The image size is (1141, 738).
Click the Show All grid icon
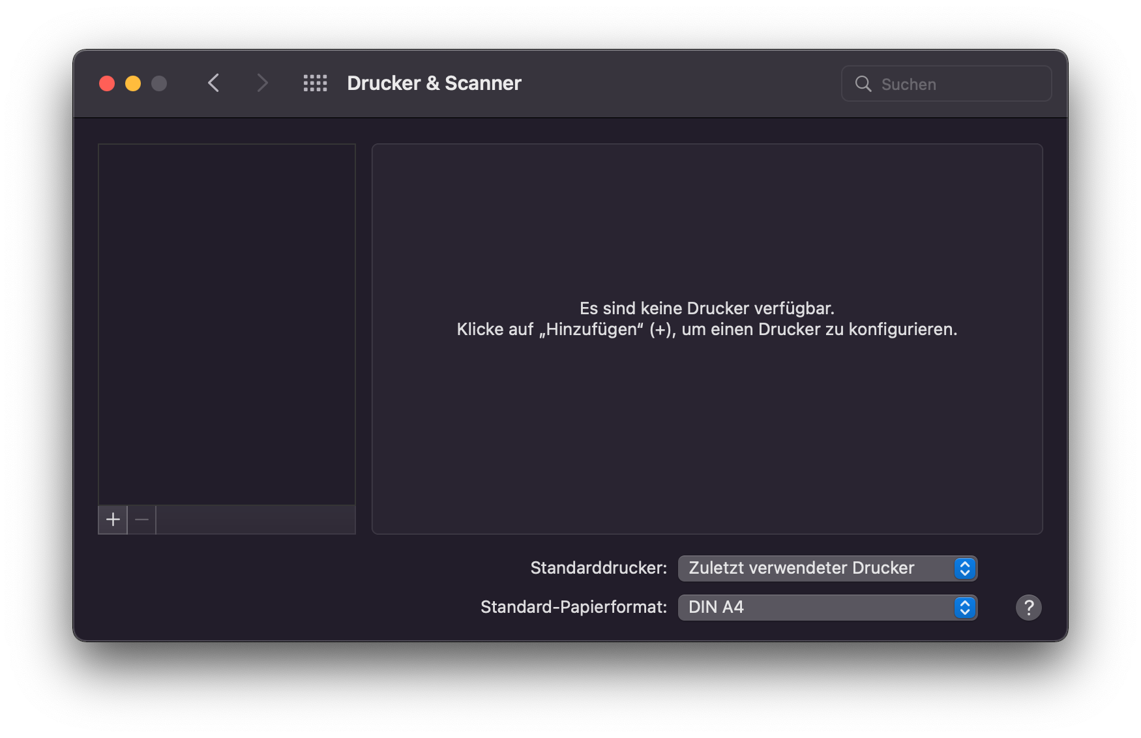(x=315, y=83)
